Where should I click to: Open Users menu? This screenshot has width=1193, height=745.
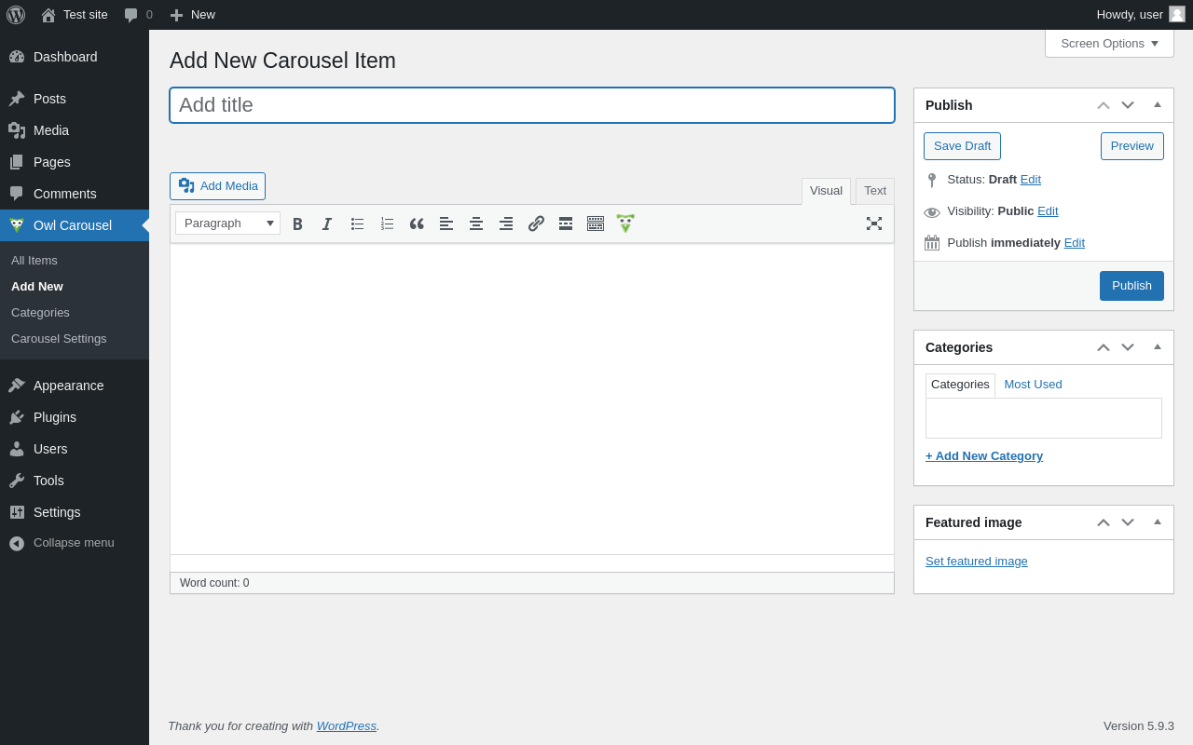75,449
